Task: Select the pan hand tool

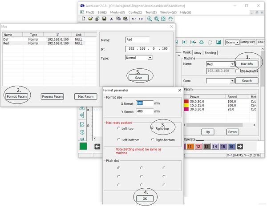Action: click(x=170, y=19)
